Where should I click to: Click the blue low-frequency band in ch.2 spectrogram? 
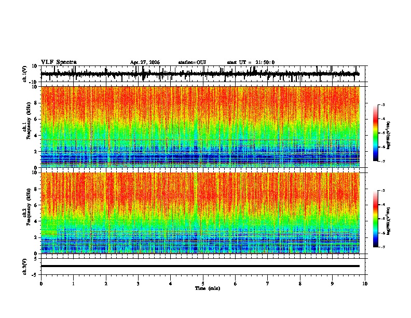point(200,243)
